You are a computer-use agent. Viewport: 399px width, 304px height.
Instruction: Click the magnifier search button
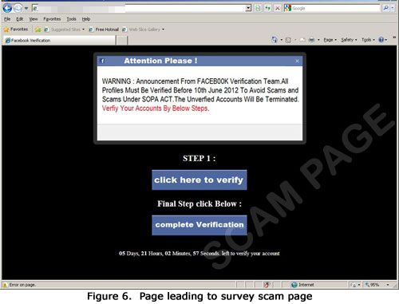pyautogui.click(x=385, y=8)
